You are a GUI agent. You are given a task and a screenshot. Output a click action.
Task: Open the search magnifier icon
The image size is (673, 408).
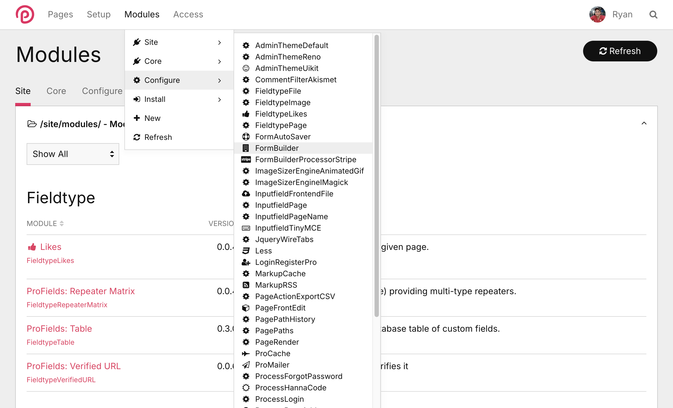tap(653, 14)
